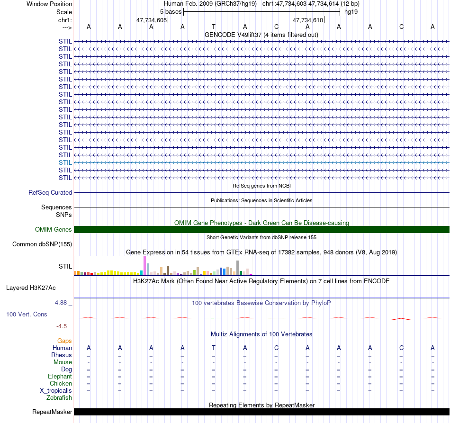Click the Human species label

point(62,348)
